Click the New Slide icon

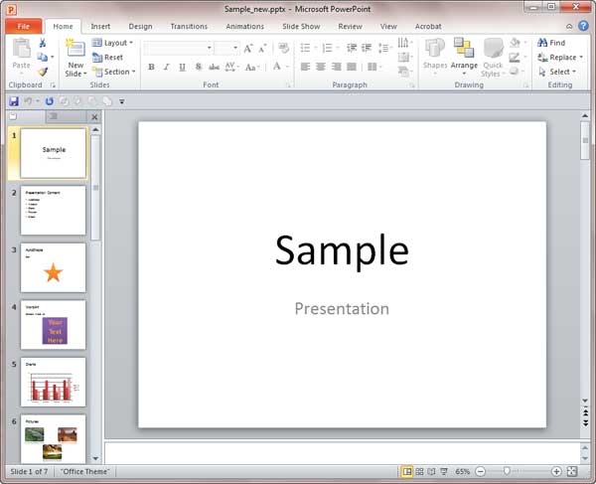(75, 52)
